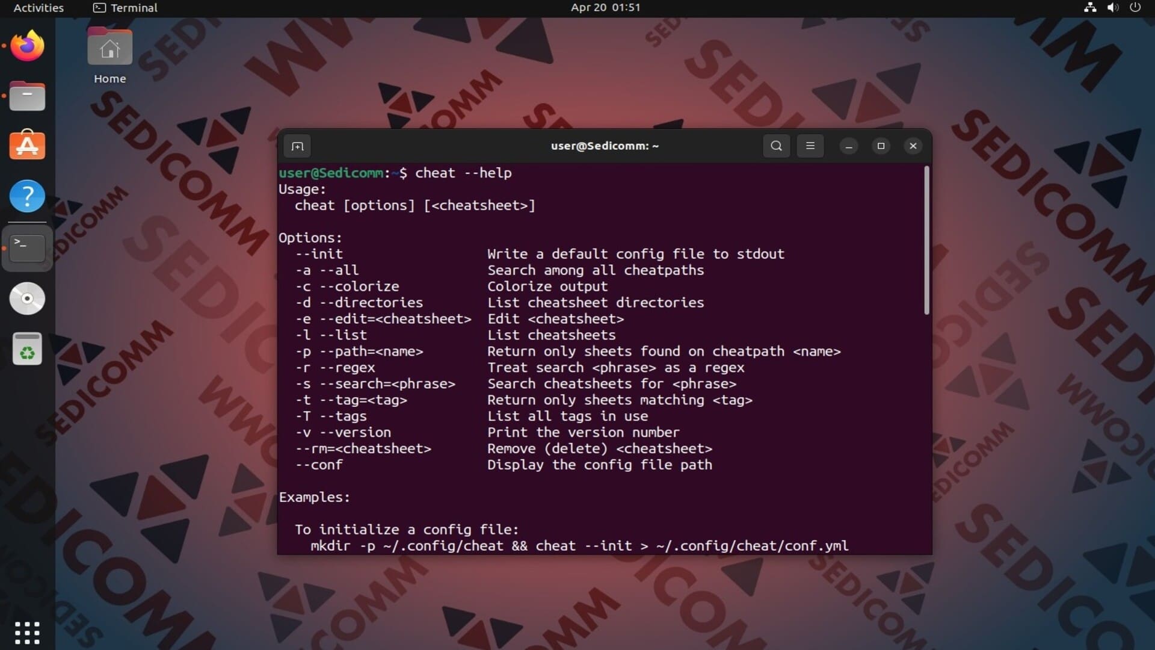
Task: Click the disc drive dock icon
Action: 27,299
